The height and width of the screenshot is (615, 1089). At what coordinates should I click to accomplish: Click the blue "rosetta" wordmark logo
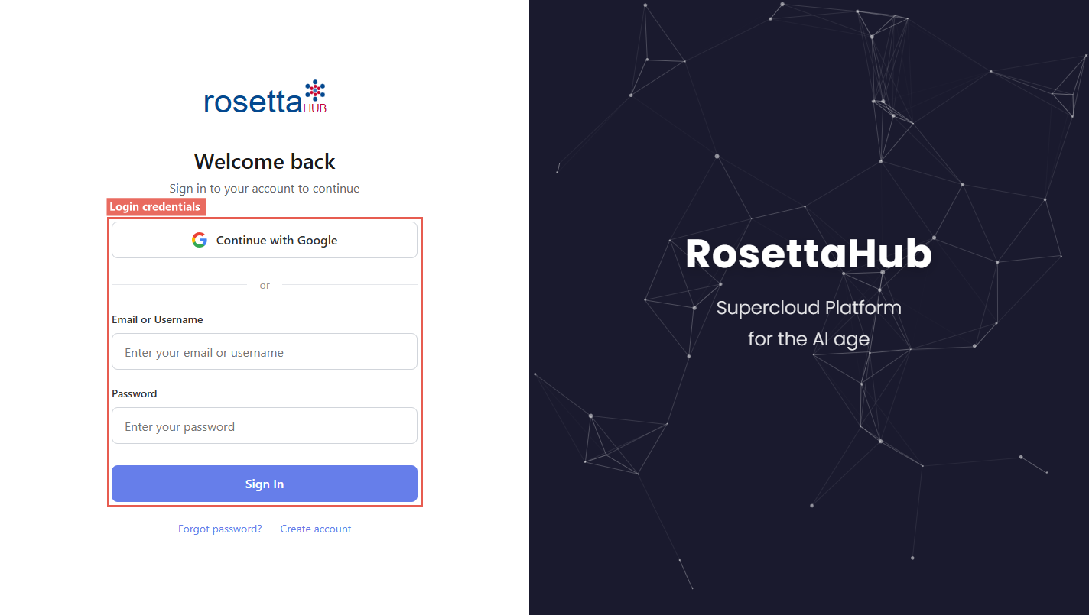pos(252,102)
